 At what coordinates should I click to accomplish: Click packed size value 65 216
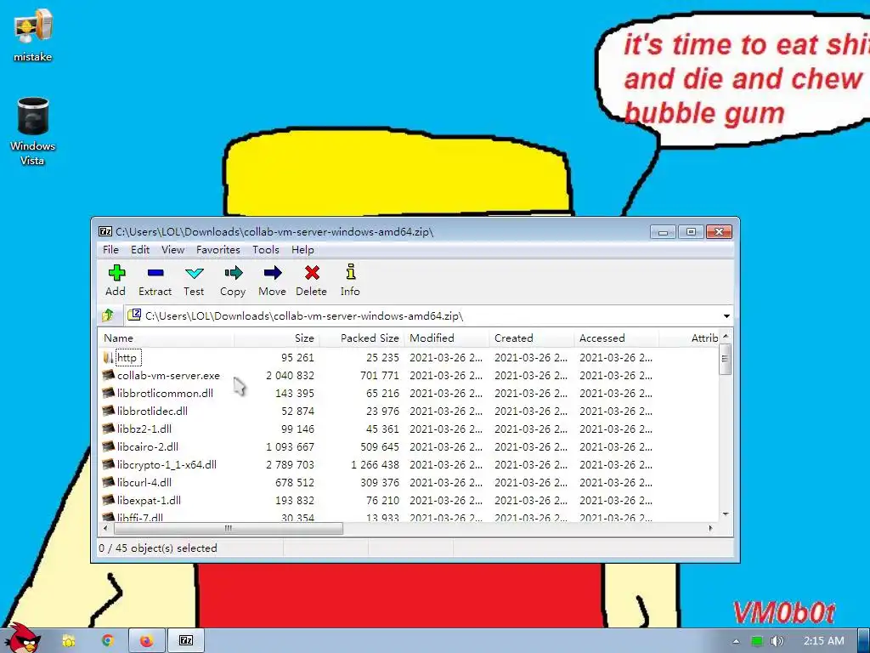[x=383, y=393]
